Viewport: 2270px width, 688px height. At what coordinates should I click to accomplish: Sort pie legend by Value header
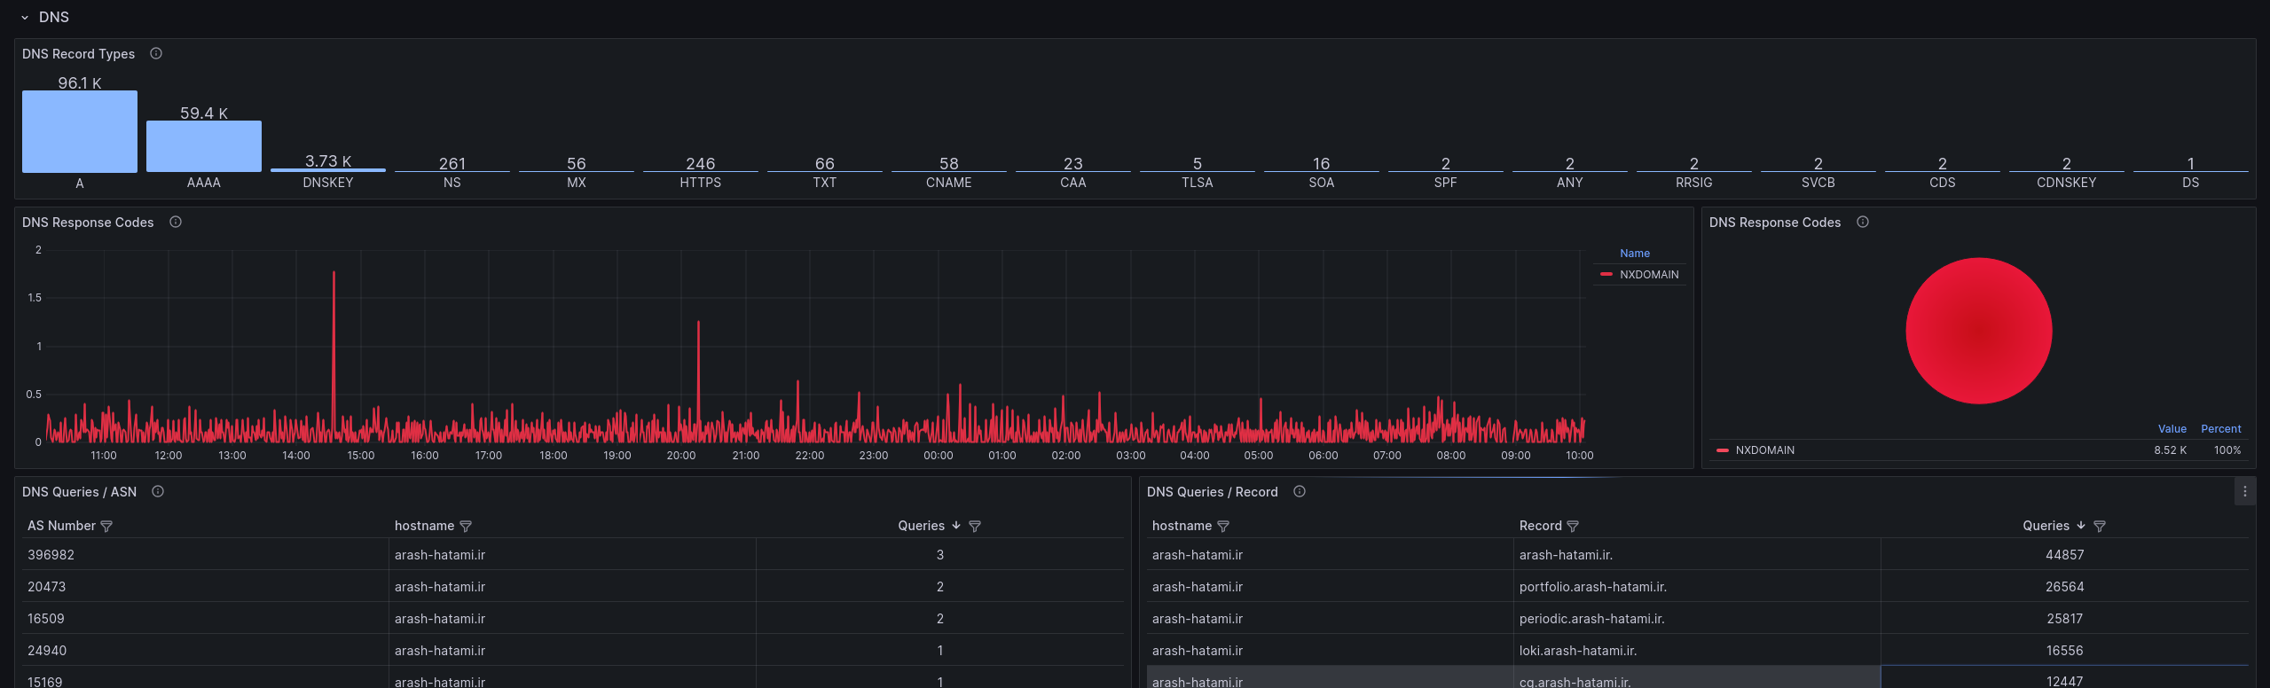tap(2172, 429)
